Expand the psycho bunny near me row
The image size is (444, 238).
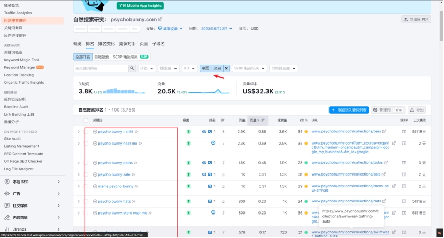[x=78, y=143]
